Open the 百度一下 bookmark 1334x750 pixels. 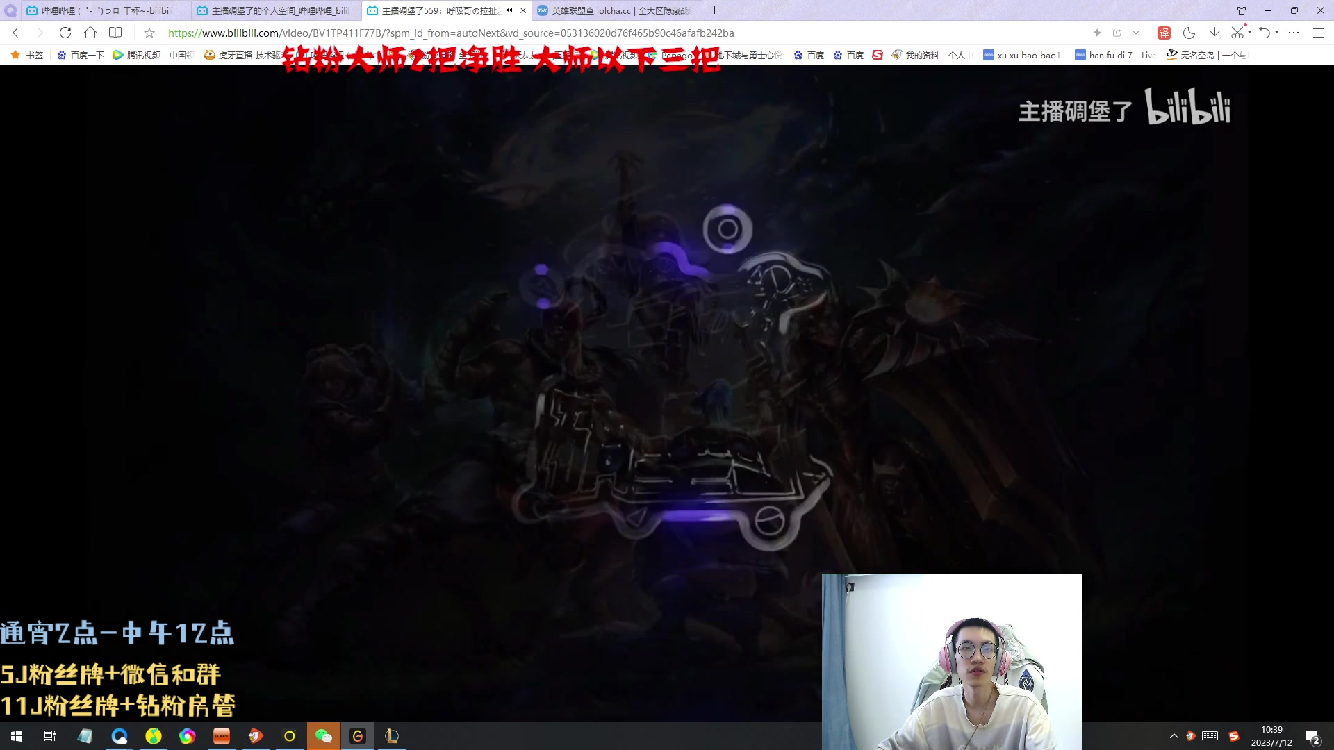tap(81, 55)
